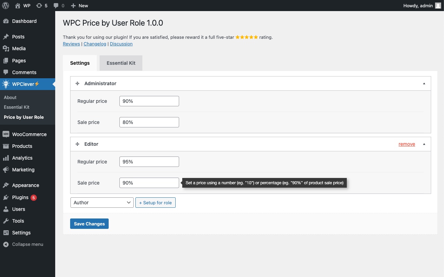Click the Appearance paintbrush icon
Screen dimensions: 444x277
coord(6,185)
